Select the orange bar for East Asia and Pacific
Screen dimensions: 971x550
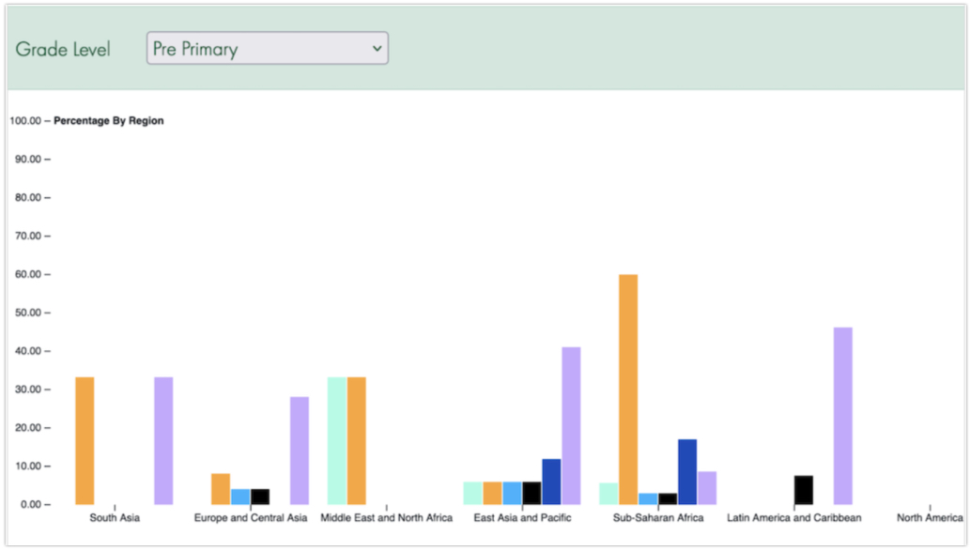pyautogui.click(x=492, y=493)
